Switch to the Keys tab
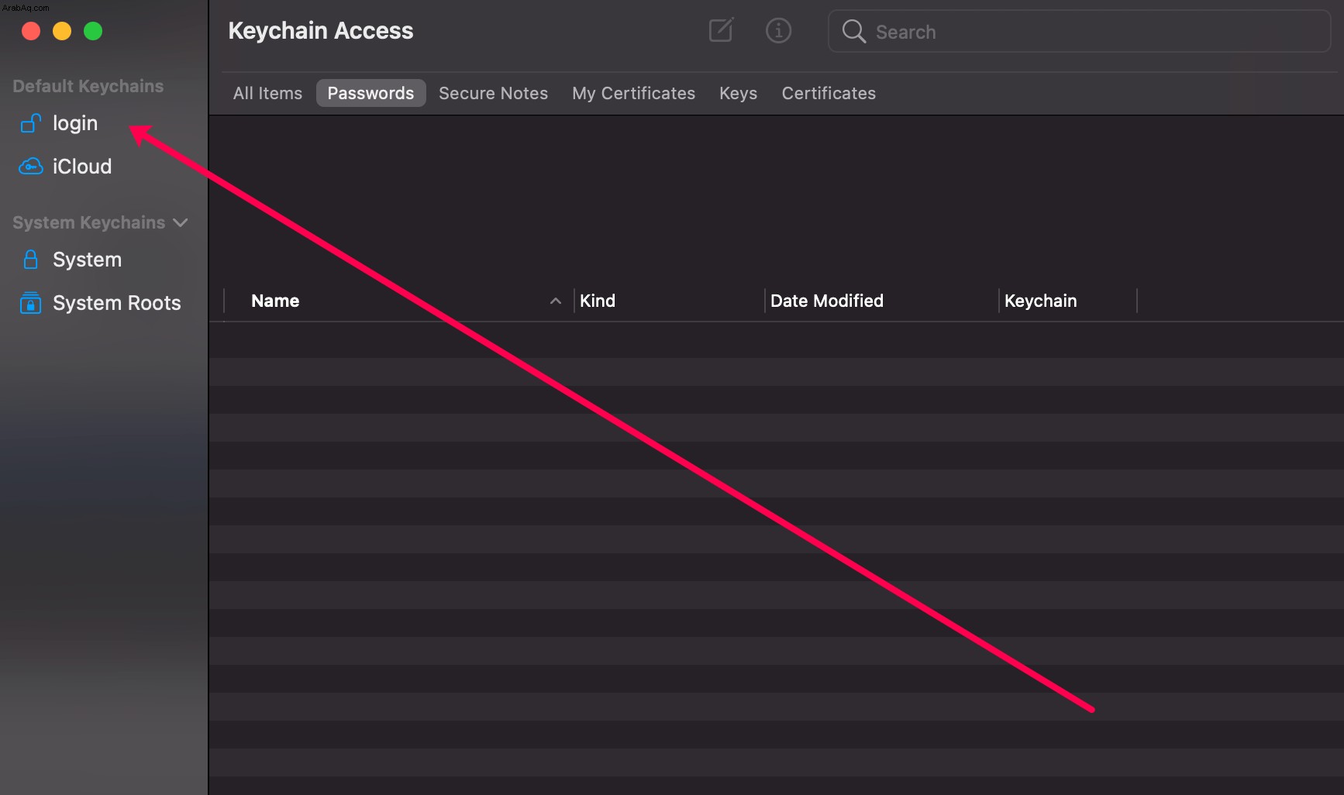Image resolution: width=1344 pixels, height=795 pixels. 738,93
